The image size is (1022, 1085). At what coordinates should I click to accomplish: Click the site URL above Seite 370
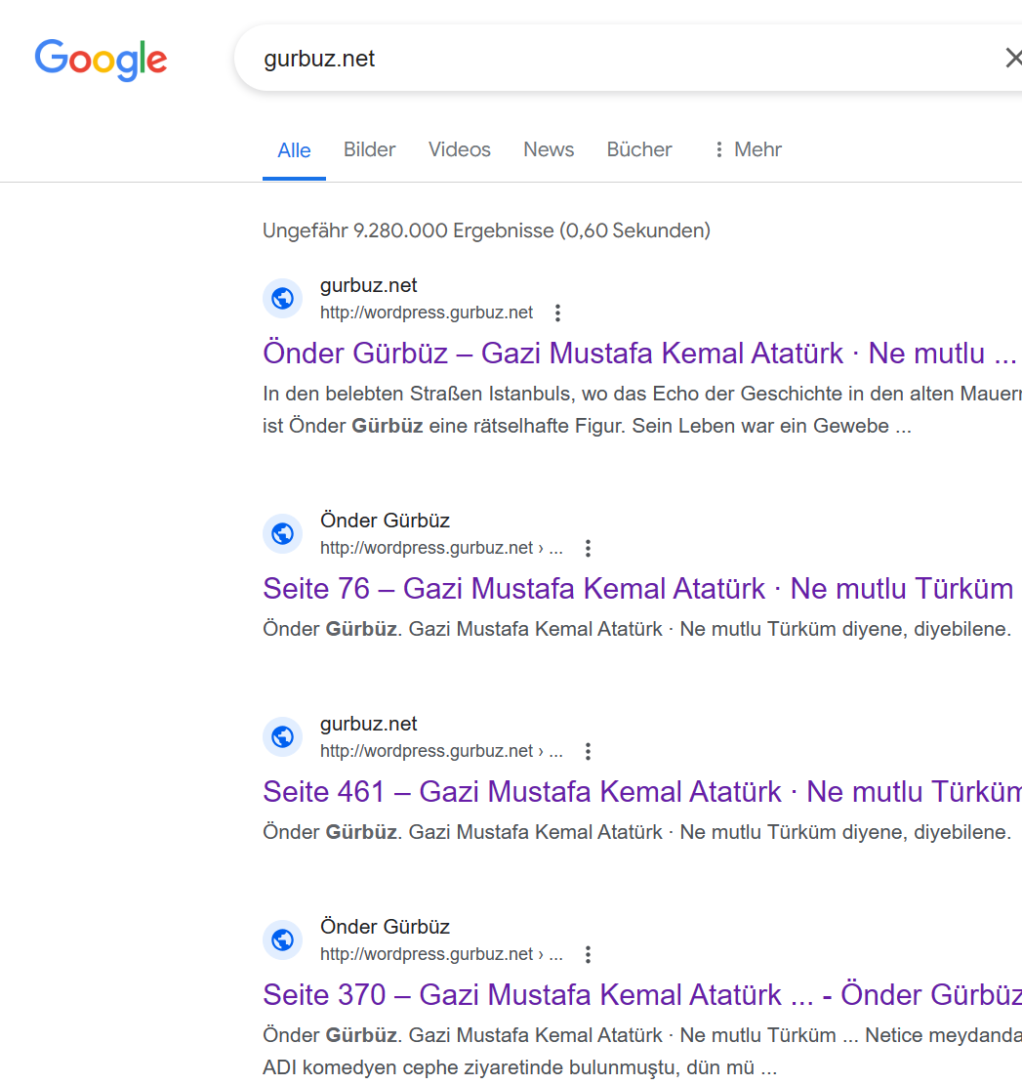pyautogui.click(x=441, y=954)
